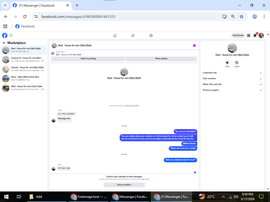Open Nikki - House for rent 2 Bed conversation
This screenshot has height=202, width=270.
click(24, 88)
